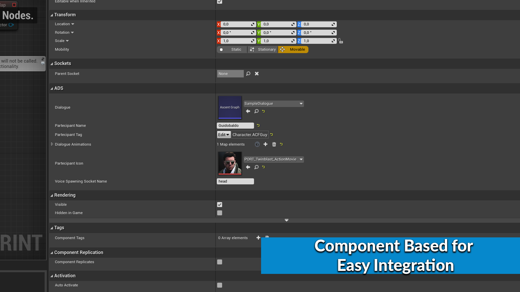Click the reset arrow for Participant Name

[258, 125]
